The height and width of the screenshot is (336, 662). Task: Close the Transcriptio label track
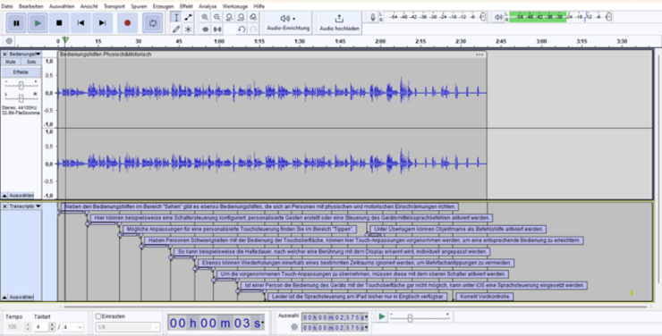(4, 206)
